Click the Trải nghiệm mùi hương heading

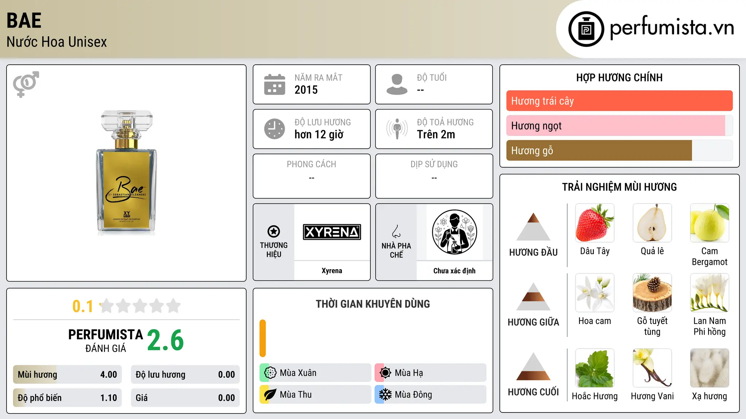coord(619,187)
